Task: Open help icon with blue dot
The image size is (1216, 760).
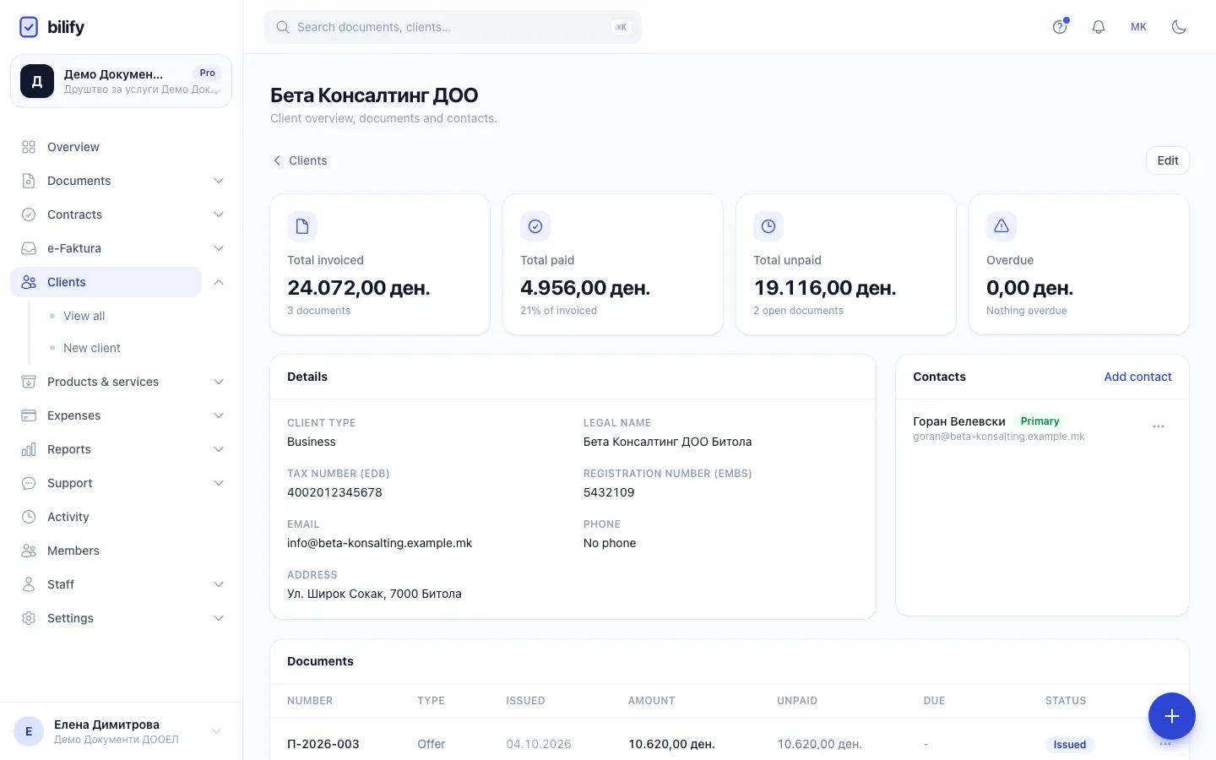Action: (x=1060, y=27)
